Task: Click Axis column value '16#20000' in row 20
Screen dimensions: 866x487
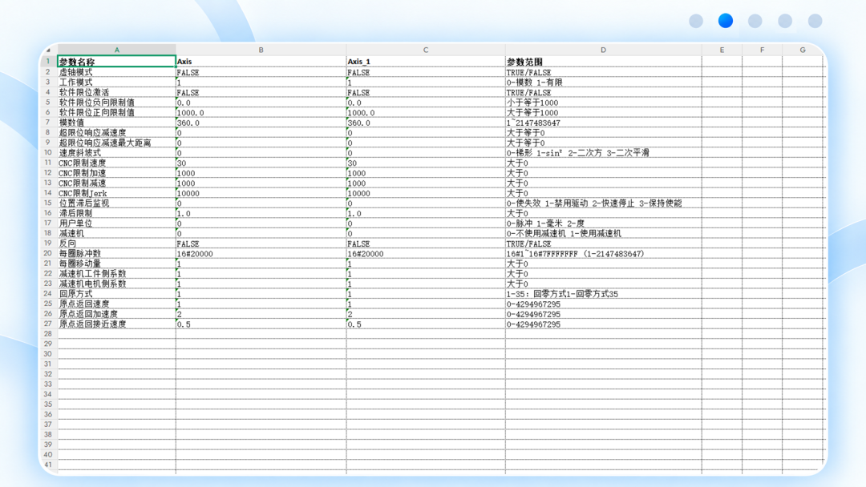Action: pyautogui.click(x=261, y=253)
